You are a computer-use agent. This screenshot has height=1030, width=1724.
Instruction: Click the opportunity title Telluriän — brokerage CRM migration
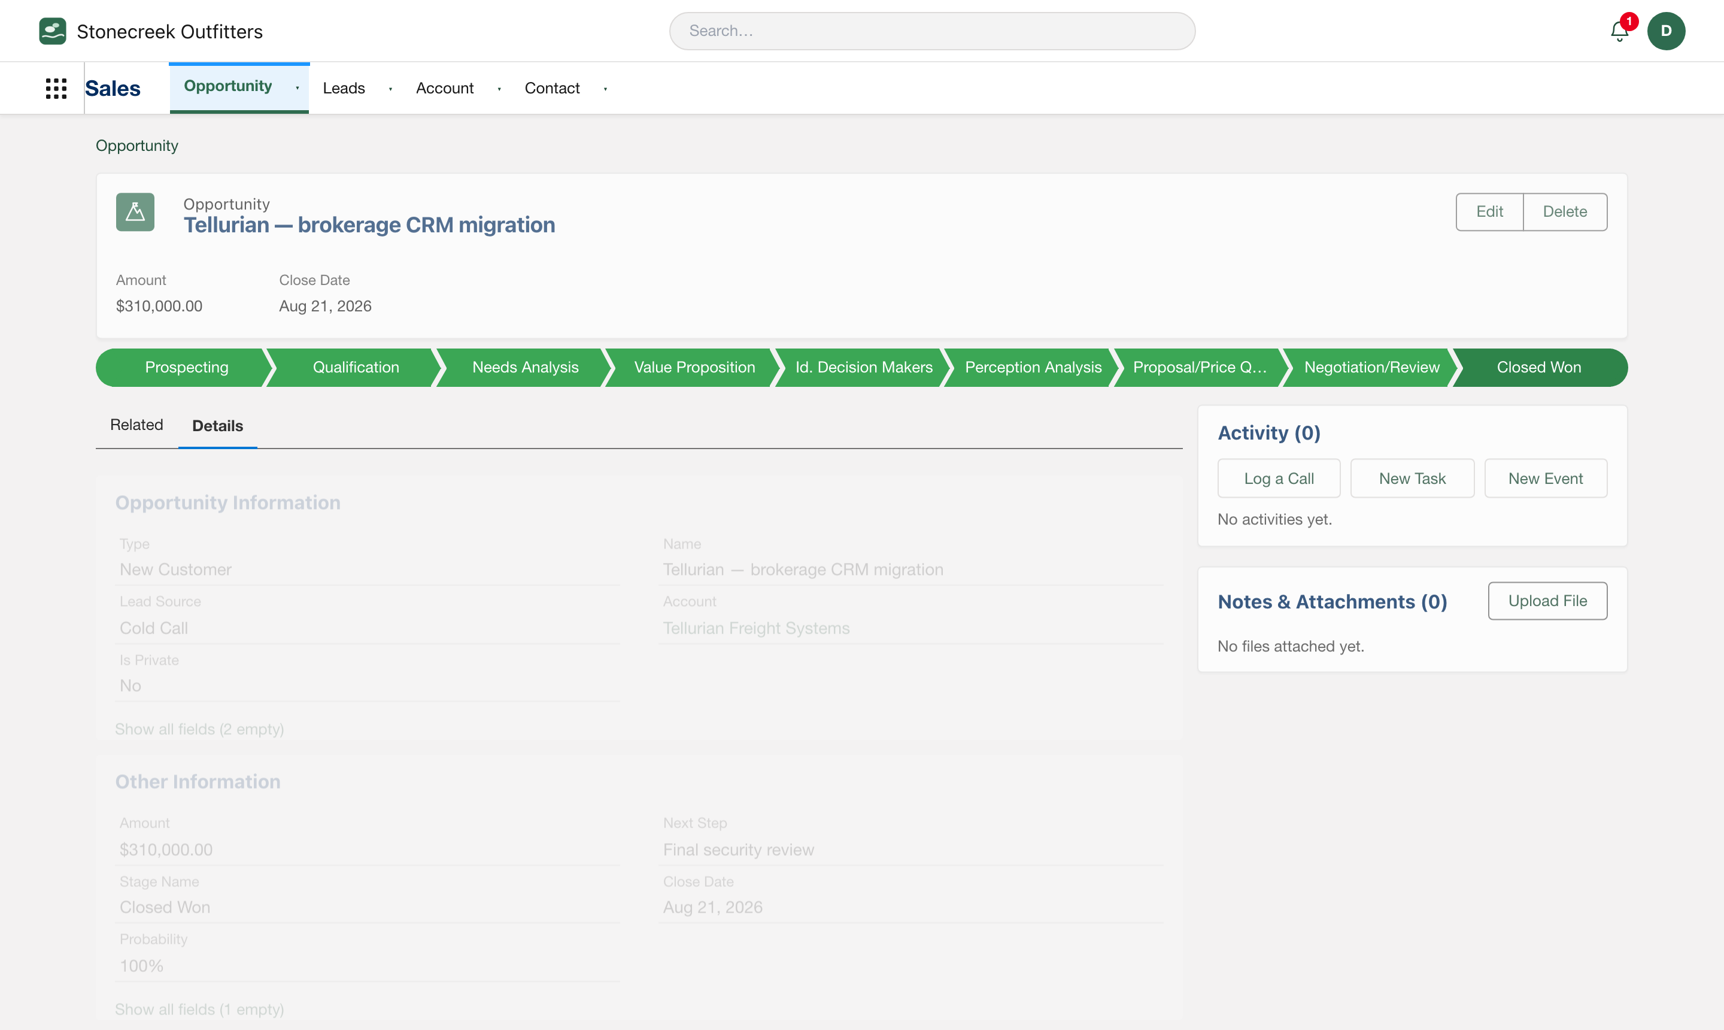coord(369,225)
